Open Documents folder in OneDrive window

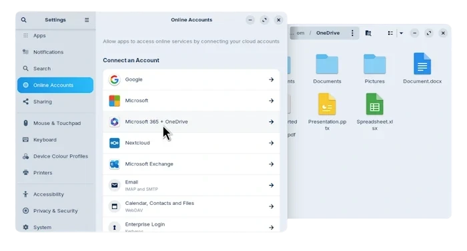tap(327, 64)
